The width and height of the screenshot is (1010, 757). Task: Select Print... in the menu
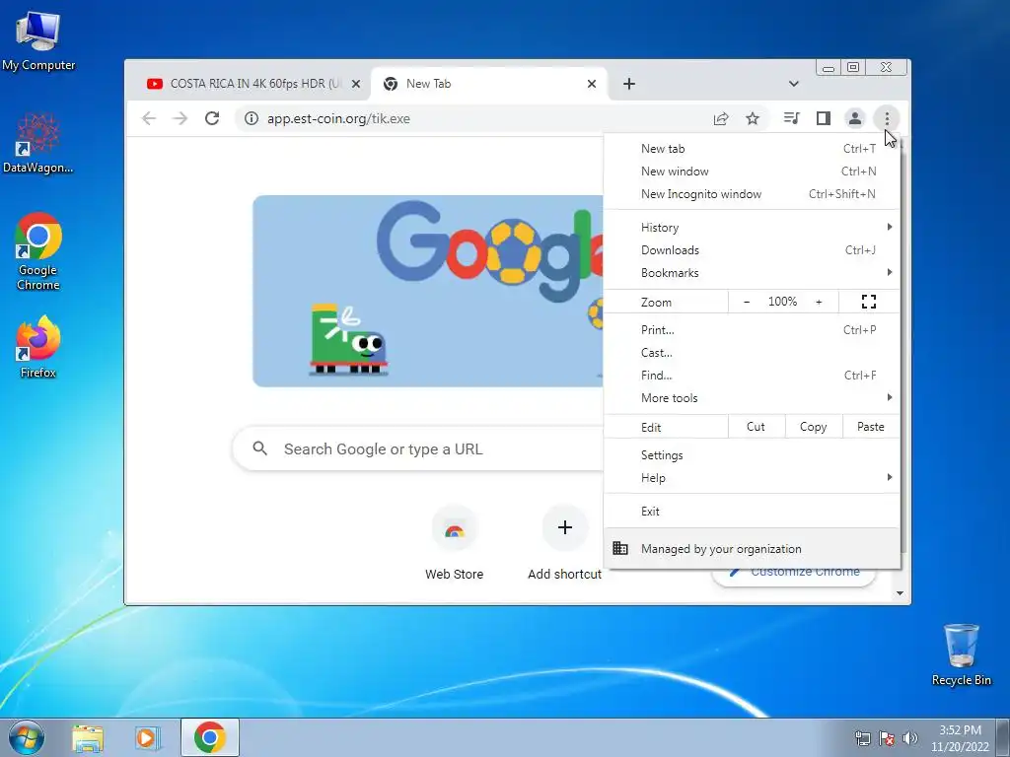coord(753,329)
